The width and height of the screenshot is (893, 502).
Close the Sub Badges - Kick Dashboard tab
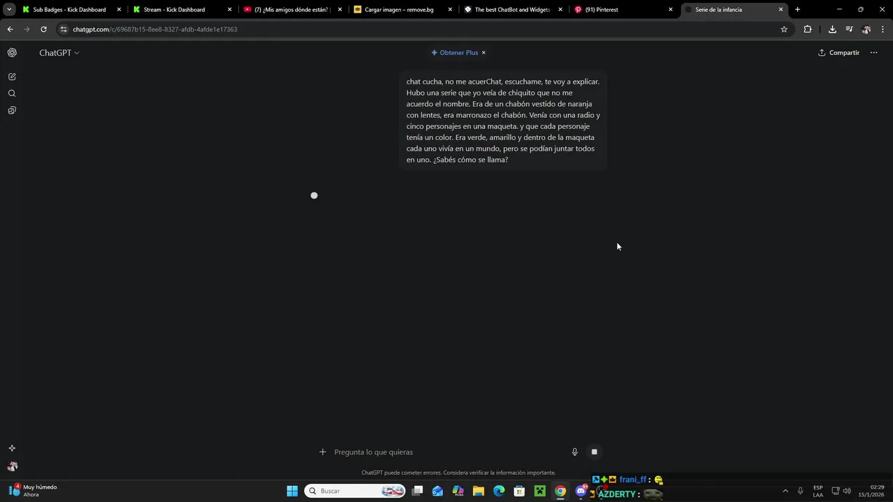click(x=119, y=10)
